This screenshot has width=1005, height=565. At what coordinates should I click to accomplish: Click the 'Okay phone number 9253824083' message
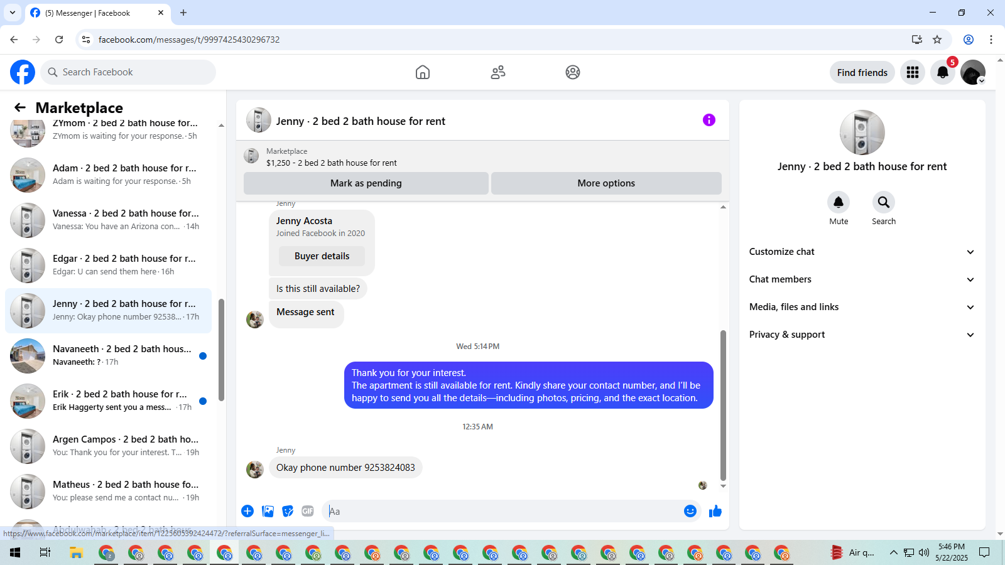coord(345,468)
